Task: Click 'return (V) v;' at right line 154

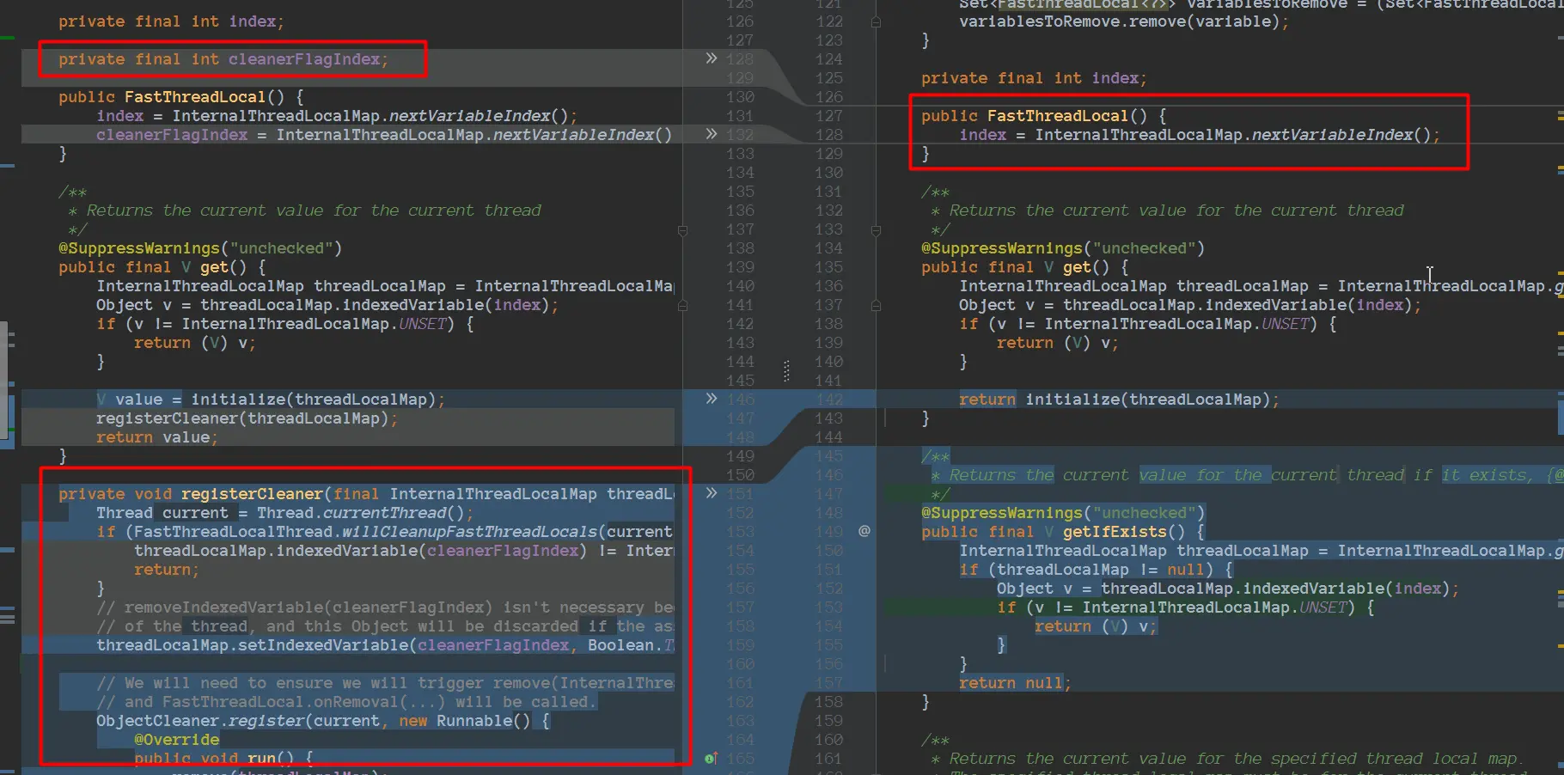Action: 1096,626
